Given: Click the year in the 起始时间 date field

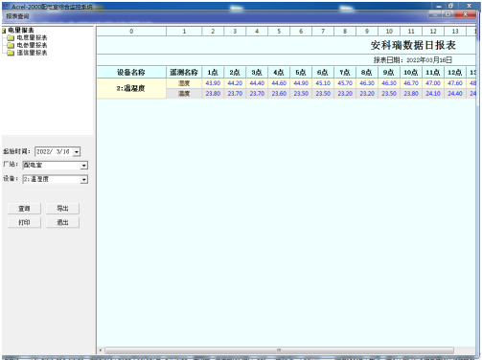Looking at the screenshot, I should click(43, 151).
